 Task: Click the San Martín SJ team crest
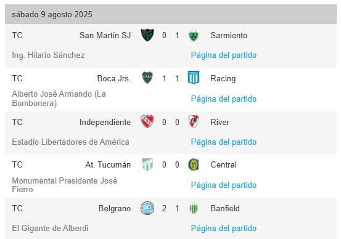click(x=147, y=35)
